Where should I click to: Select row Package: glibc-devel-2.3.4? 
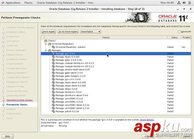coord(116,73)
